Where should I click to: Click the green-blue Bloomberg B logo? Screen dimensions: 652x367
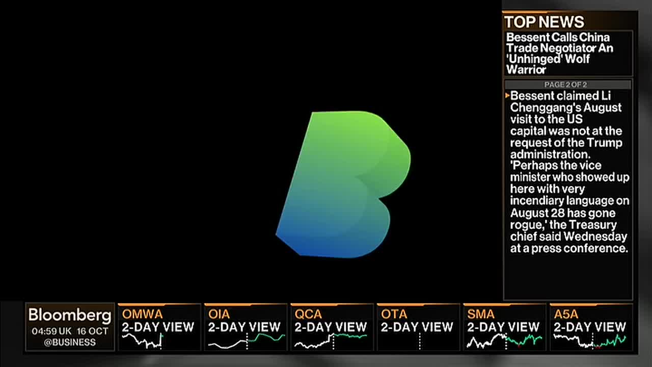[344, 185]
